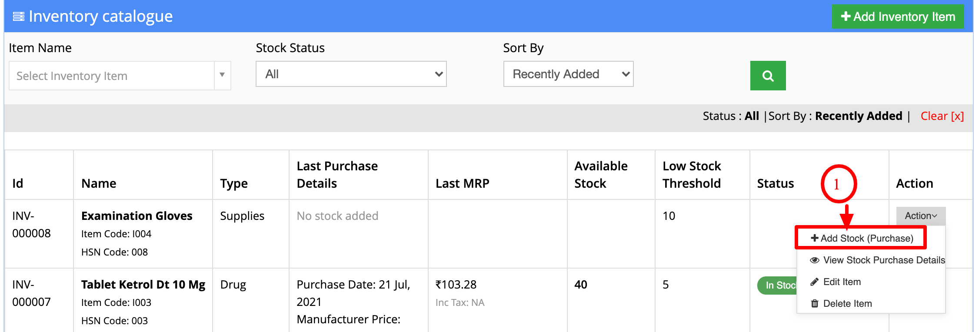The height and width of the screenshot is (332, 979).
Task: Click the In Stock status badge
Action: pyautogui.click(x=778, y=286)
